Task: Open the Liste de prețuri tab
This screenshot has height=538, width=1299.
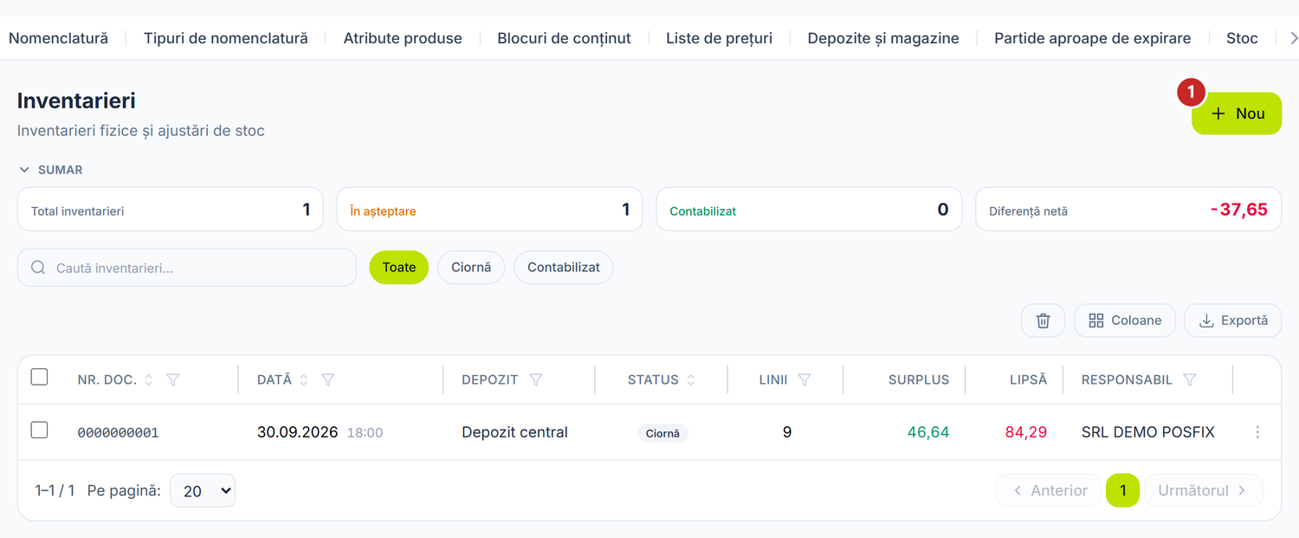Action: click(x=719, y=38)
